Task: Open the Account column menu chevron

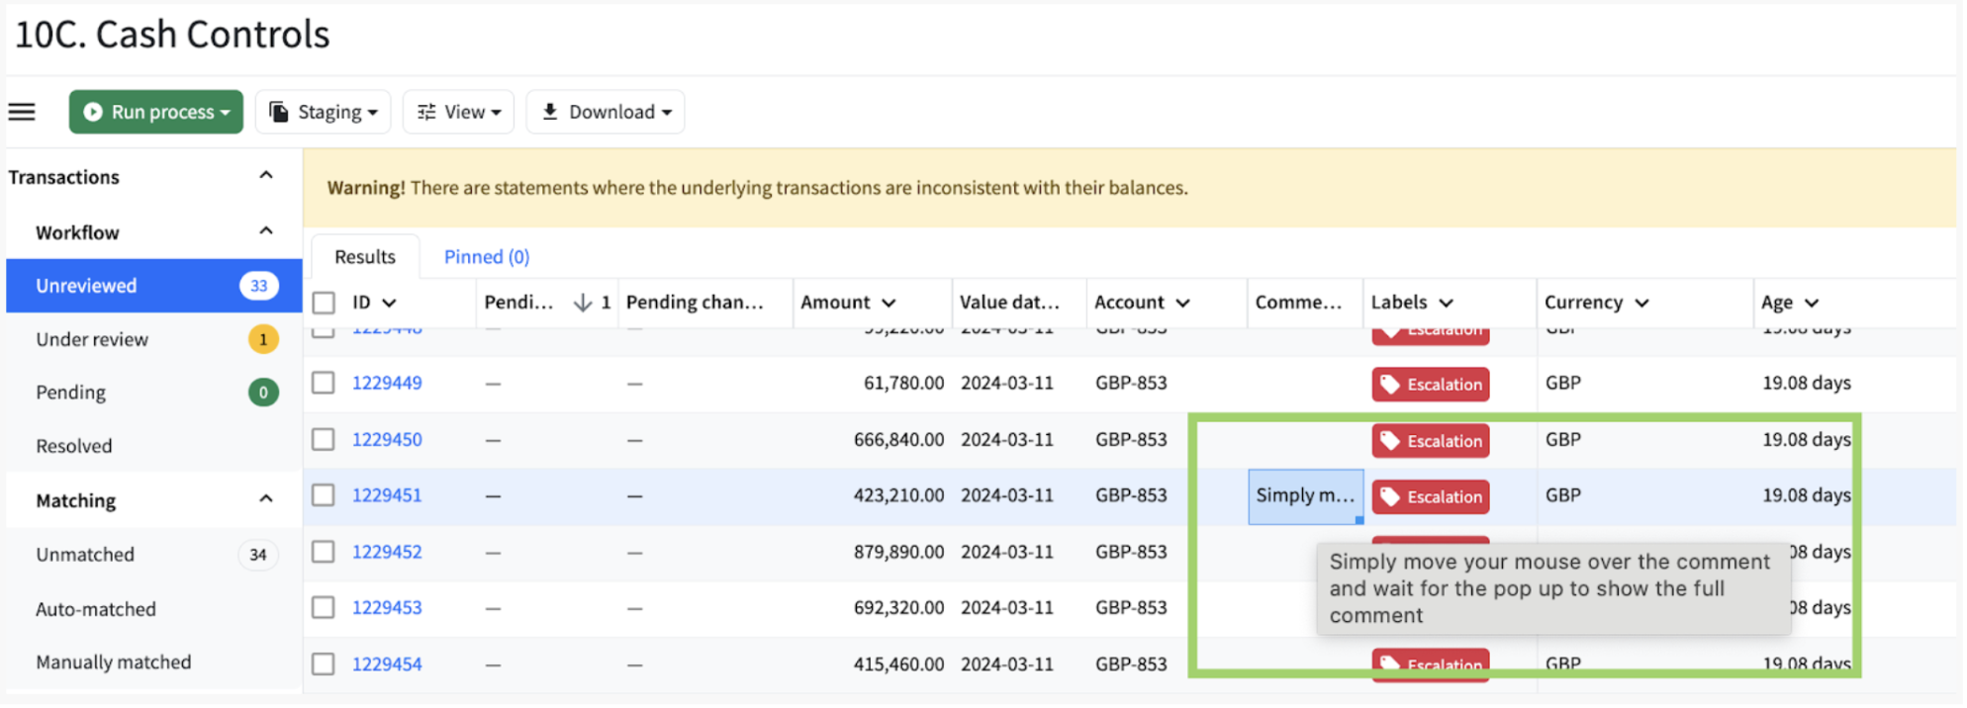Action: tap(1182, 303)
